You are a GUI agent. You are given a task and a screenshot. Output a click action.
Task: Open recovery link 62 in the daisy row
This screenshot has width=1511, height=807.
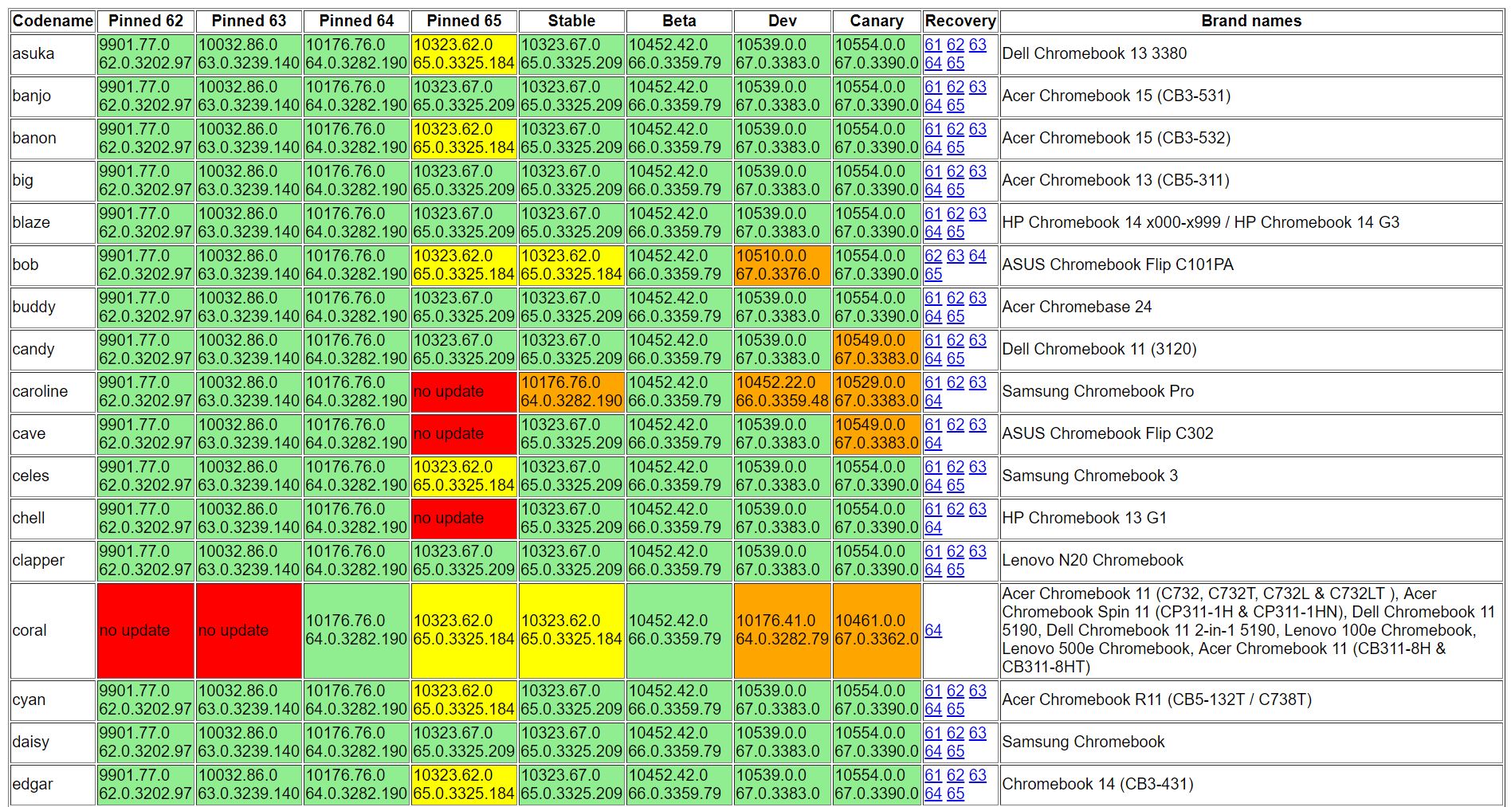point(955,733)
